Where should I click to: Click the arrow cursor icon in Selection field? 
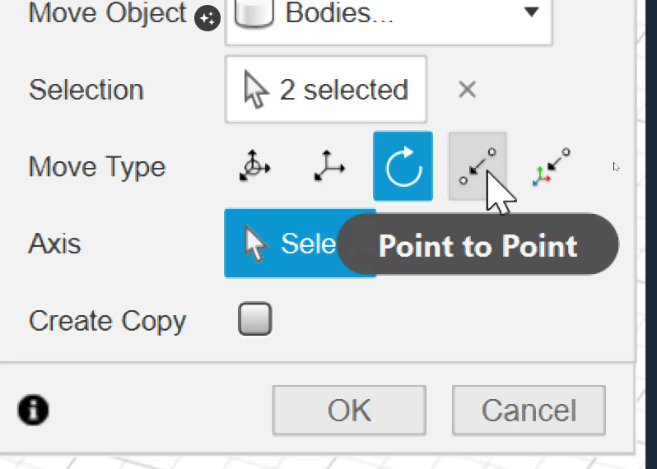256,90
